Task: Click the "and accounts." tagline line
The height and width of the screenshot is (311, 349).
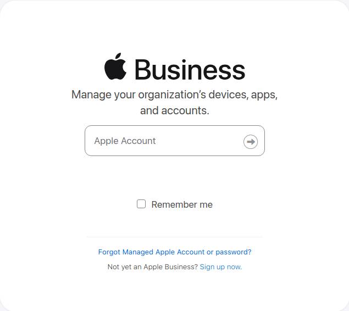Action: coord(174,110)
